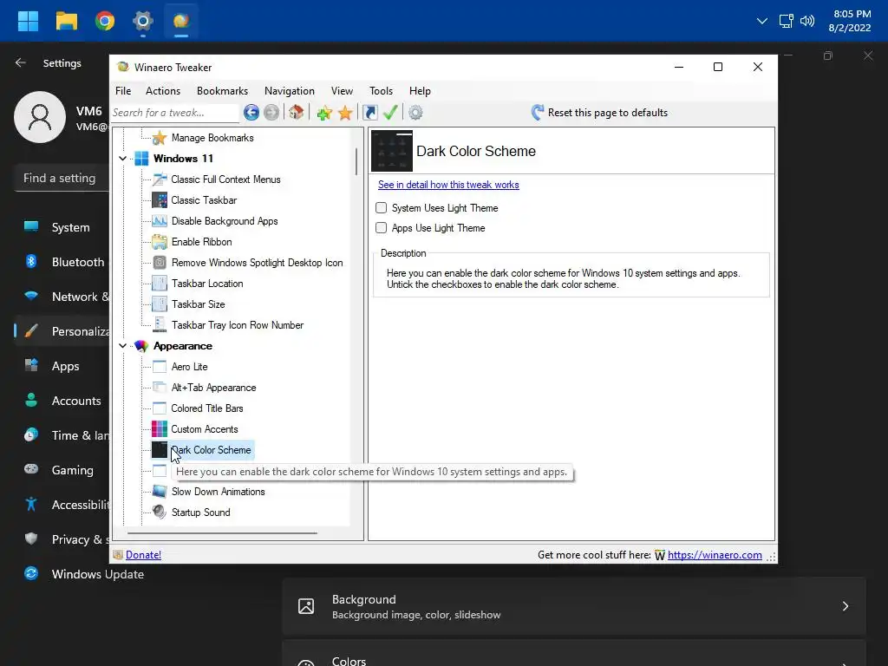Image resolution: width=888 pixels, height=666 pixels.
Task: Click the Aero Lite tree icon
Action: [160, 367]
